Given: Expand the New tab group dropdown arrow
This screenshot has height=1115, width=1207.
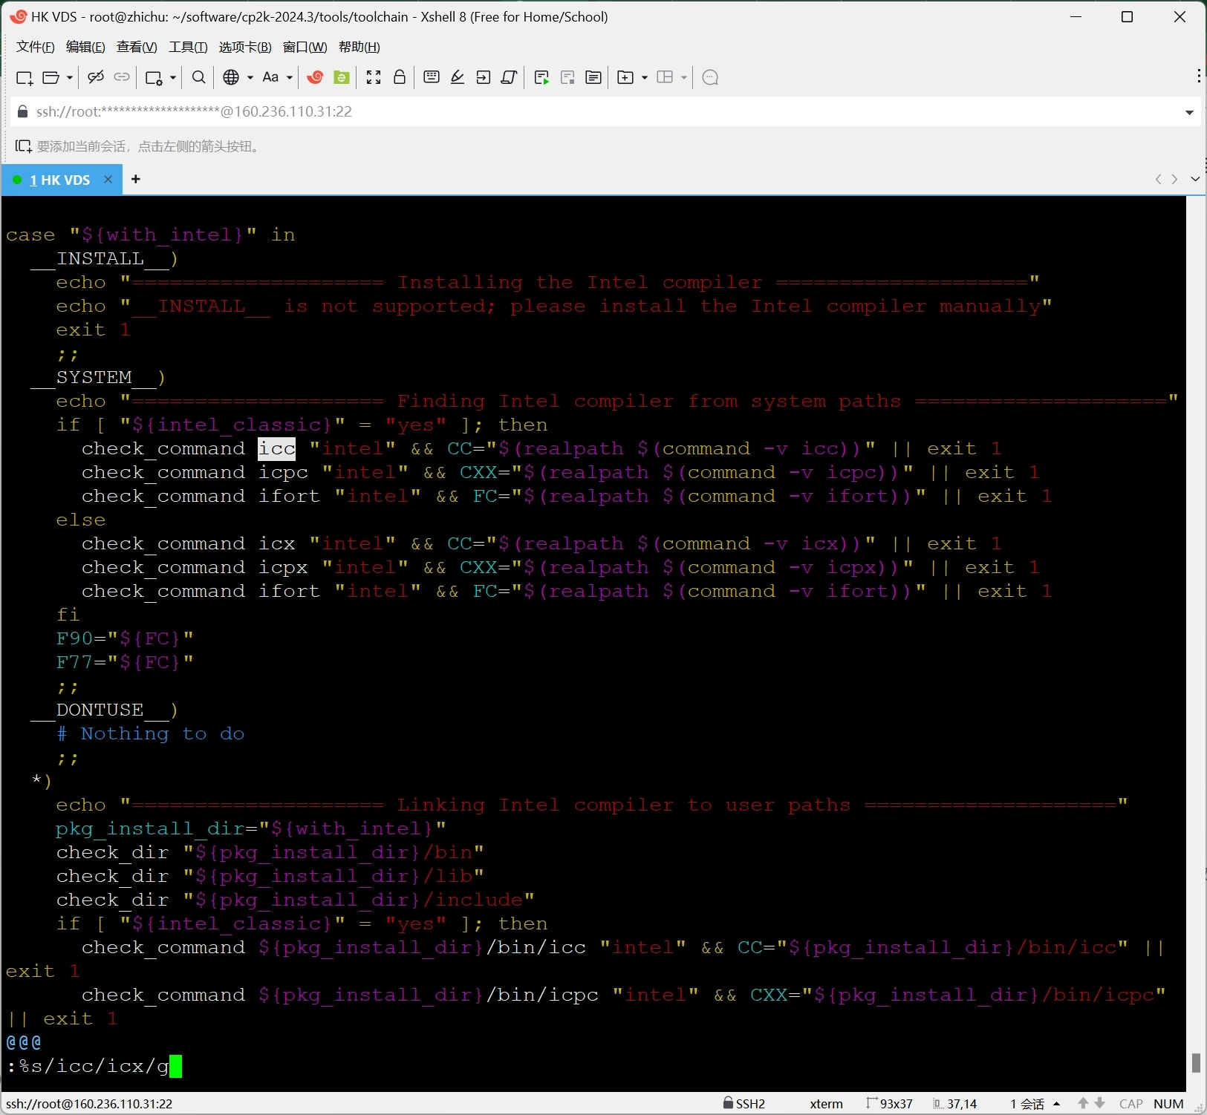Looking at the screenshot, I should (645, 78).
